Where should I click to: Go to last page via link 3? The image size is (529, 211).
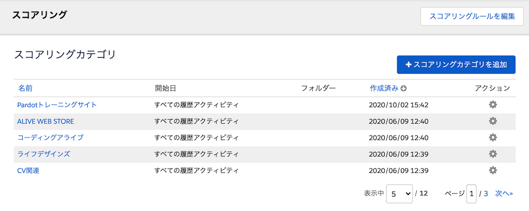pos(486,194)
